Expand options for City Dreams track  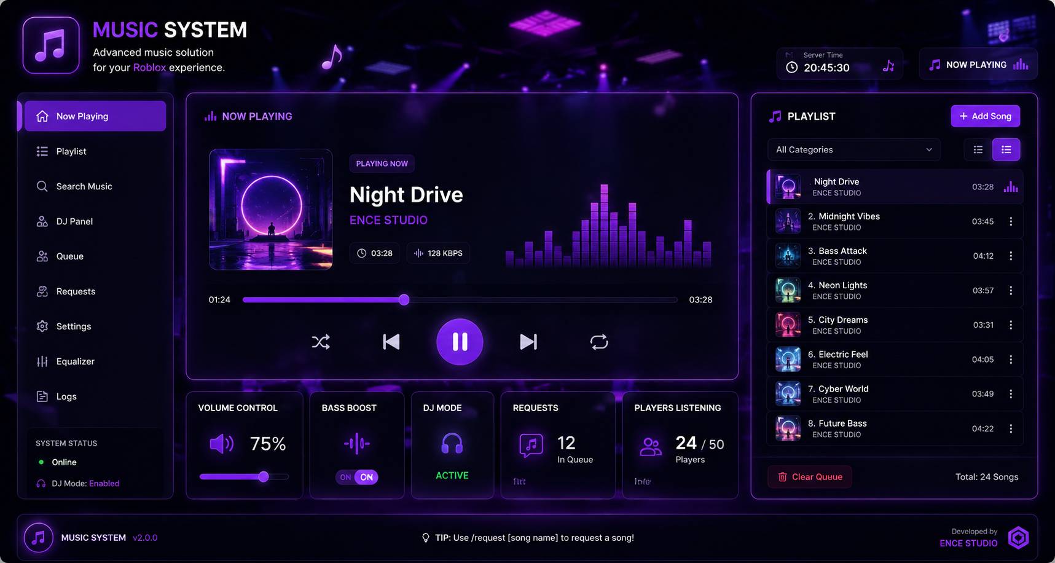tap(1011, 325)
